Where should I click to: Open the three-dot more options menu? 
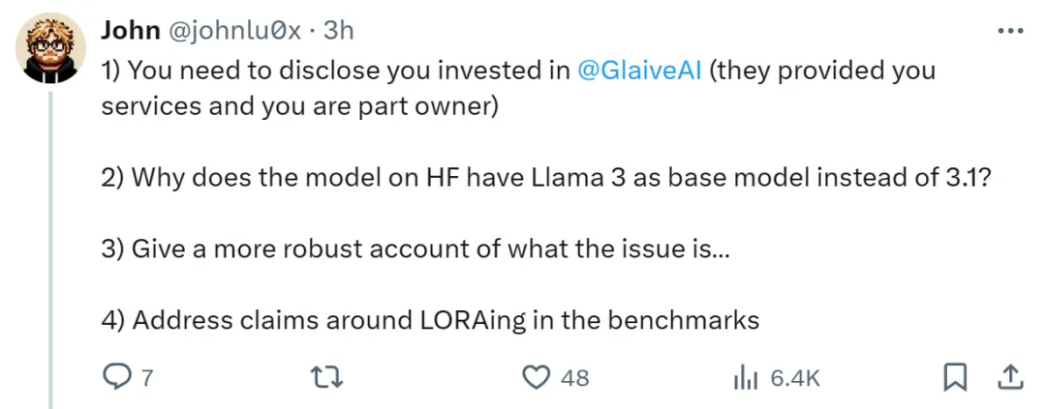(1009, 31)
